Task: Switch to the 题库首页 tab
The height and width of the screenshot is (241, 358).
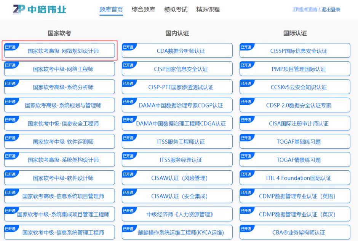Action: click(111, 10)
